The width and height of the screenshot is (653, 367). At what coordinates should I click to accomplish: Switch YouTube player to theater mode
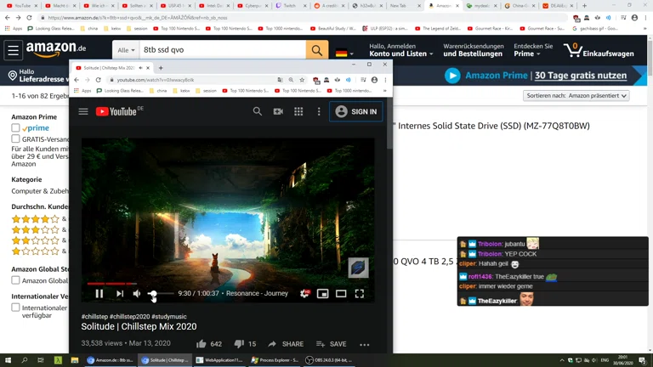tap(341, 294)
